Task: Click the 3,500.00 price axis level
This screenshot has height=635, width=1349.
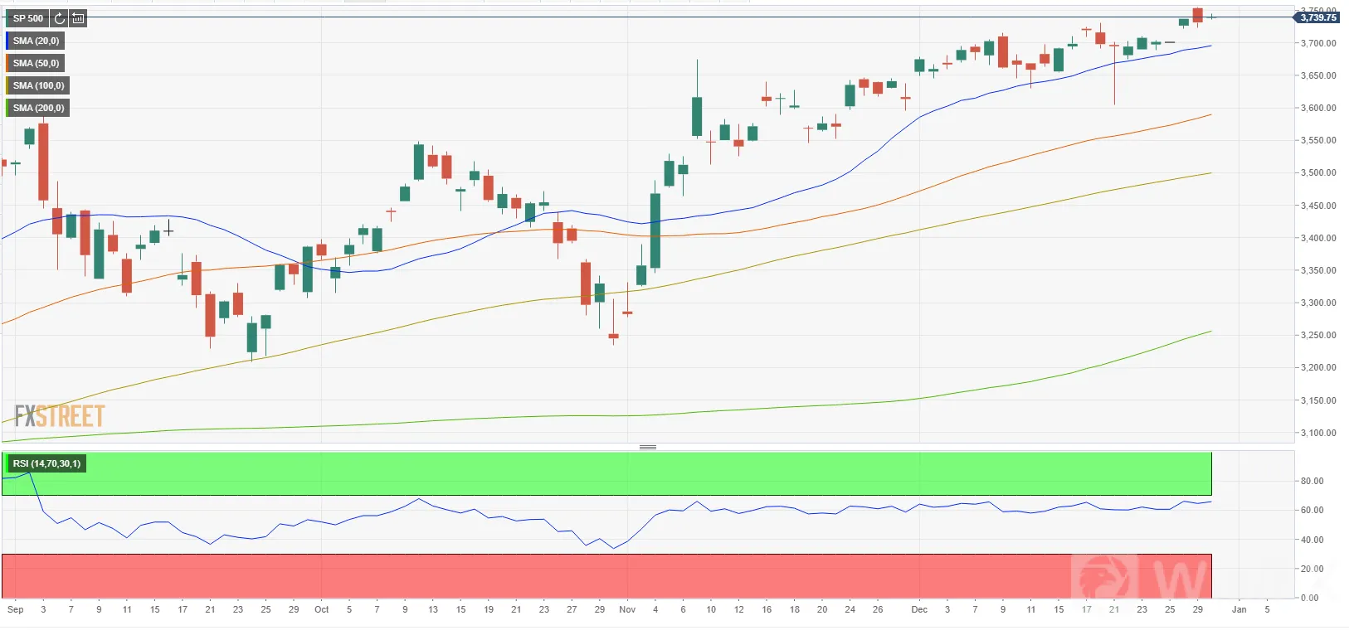Action: (x=1317, y=173)
